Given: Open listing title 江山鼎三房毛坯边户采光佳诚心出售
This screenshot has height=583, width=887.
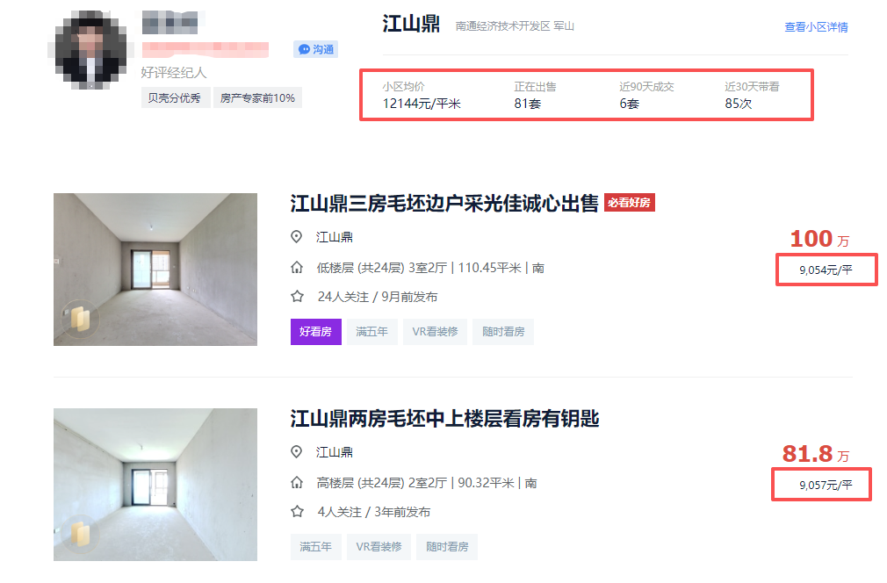Looking at the screenshot, I should coord(443,204).
